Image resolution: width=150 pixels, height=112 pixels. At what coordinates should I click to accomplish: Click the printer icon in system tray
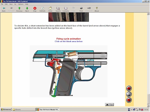coord(139,110)
